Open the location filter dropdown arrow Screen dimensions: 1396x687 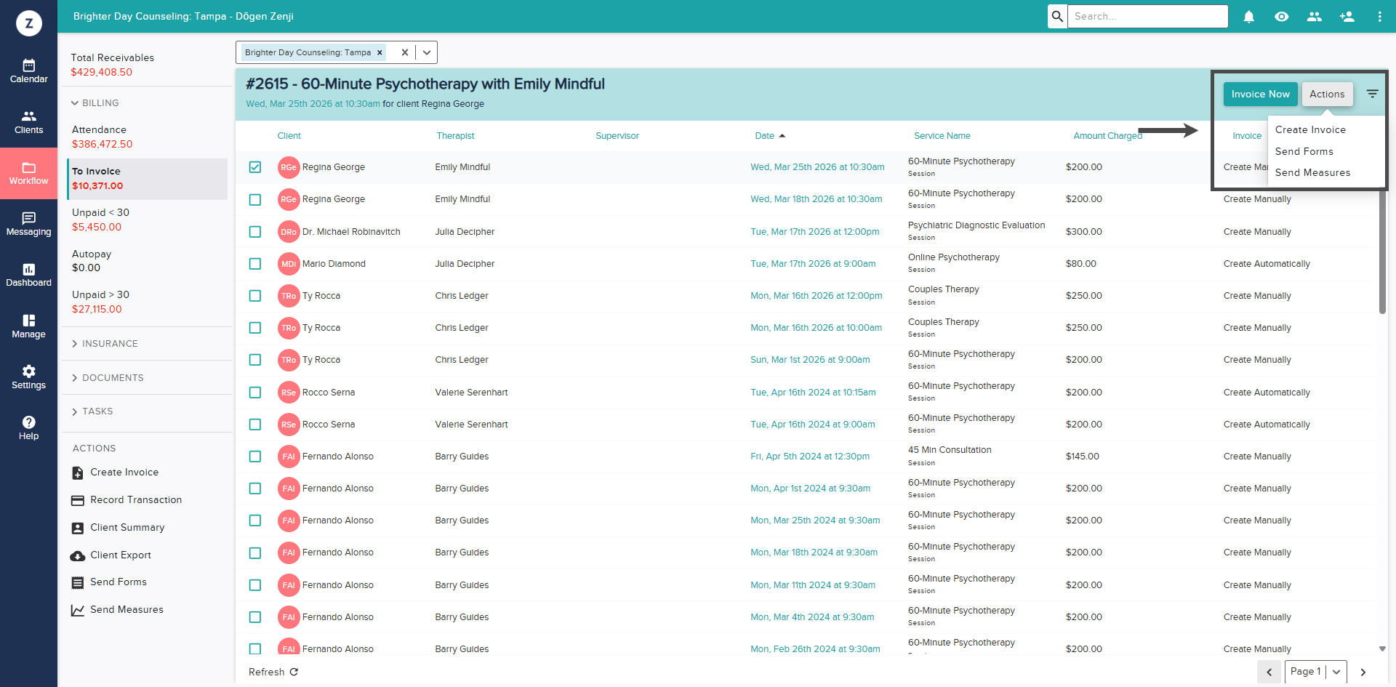tap(427, 52)
